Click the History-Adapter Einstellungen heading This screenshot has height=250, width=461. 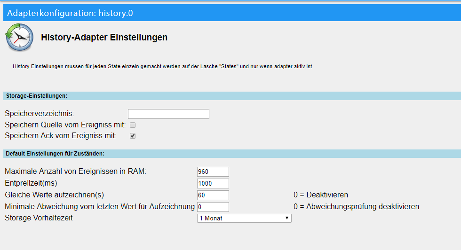[x=104, y=38]
